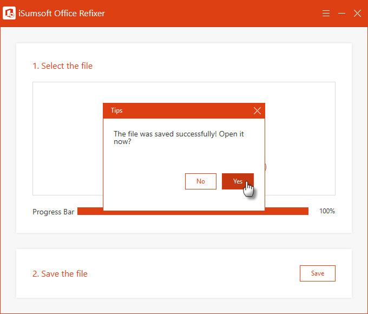Click the 100% progress percentage
This screenshot has height=314, width=368.
click(327, 211)
